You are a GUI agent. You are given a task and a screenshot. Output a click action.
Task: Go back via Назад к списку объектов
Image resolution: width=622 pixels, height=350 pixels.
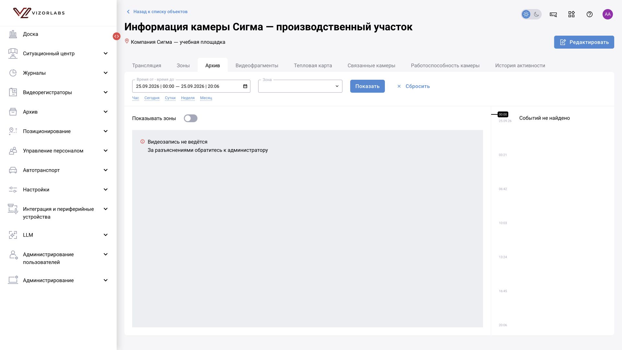[x=157, y=12]
